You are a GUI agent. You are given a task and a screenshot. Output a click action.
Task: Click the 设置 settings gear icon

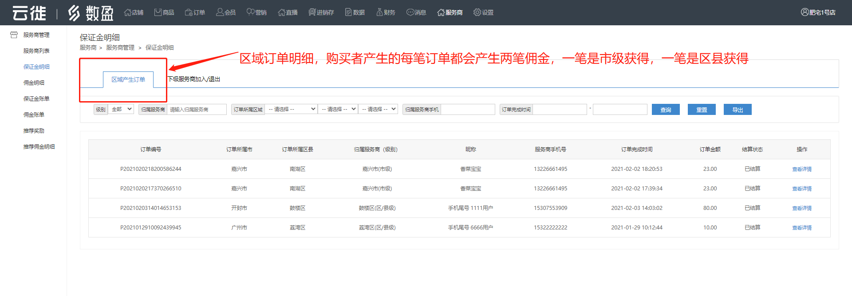[x=477, y=12]
